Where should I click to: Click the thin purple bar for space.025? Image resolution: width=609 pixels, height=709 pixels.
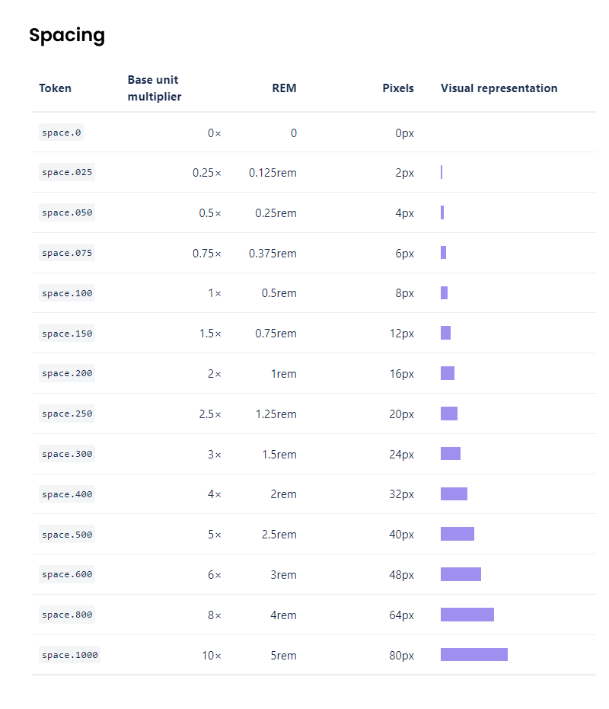click(442, 172)
